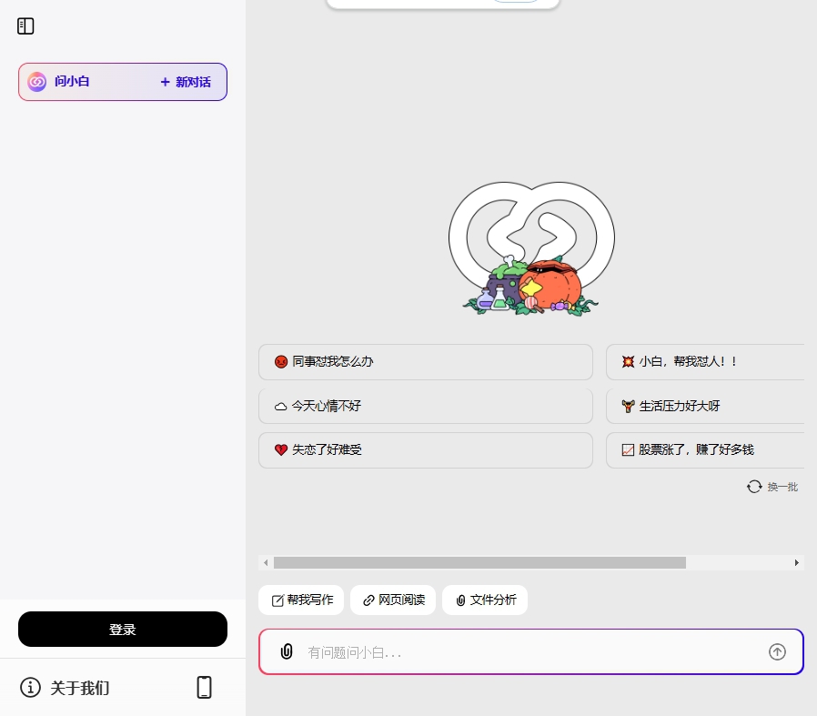
Task: Choose the 今天心情不好 suggestion
Action: tap(426, 406)
